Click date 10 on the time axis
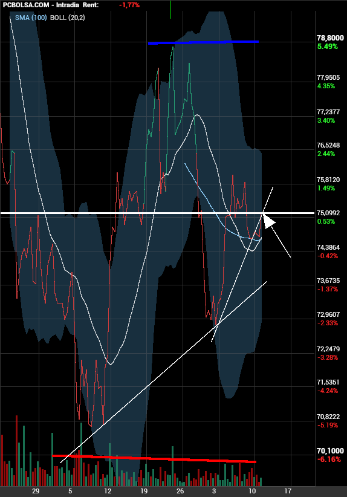Screen dimensions: 347x497 [x=252, y=491]
